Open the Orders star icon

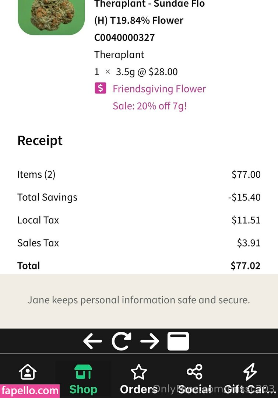pyautogui.click(x=139, y=372)
